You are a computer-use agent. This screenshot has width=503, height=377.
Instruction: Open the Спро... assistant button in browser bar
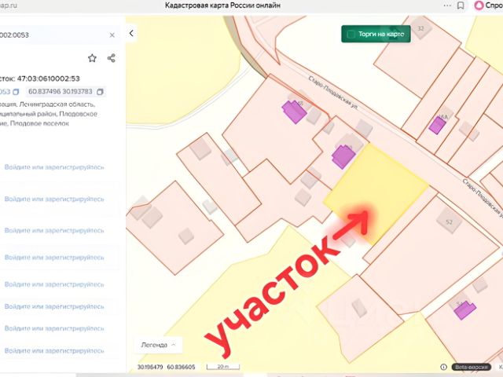488,5
